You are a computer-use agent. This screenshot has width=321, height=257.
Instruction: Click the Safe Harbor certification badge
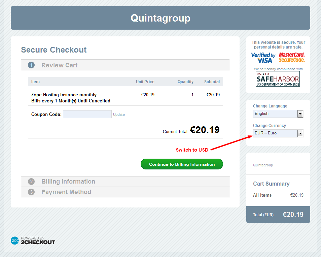(278, 79)
